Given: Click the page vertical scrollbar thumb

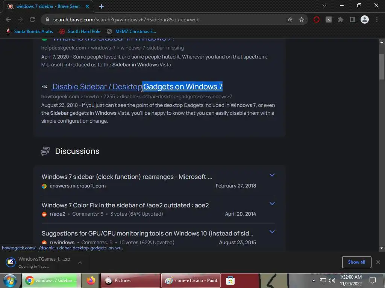Looking at the screenshot, I should point(382,67).
